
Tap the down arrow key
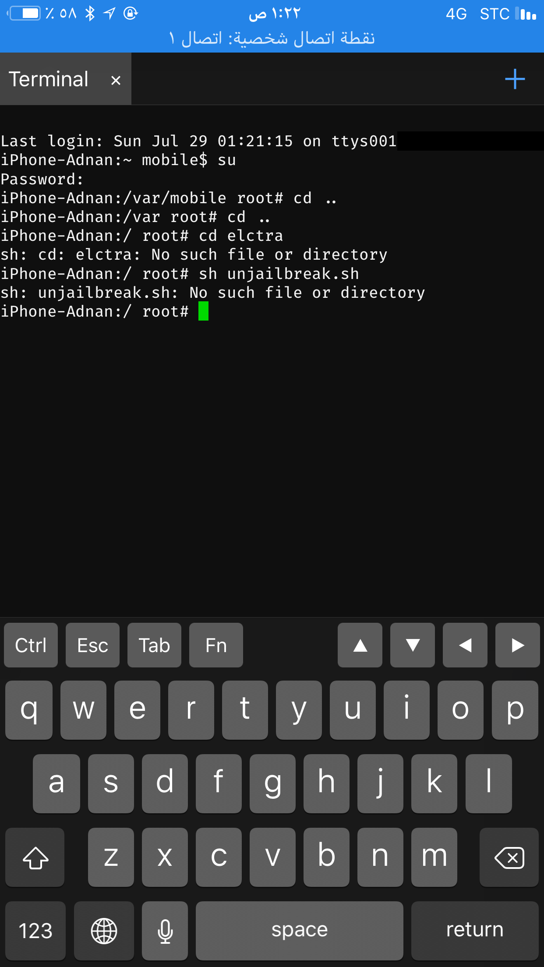(413, 645)
